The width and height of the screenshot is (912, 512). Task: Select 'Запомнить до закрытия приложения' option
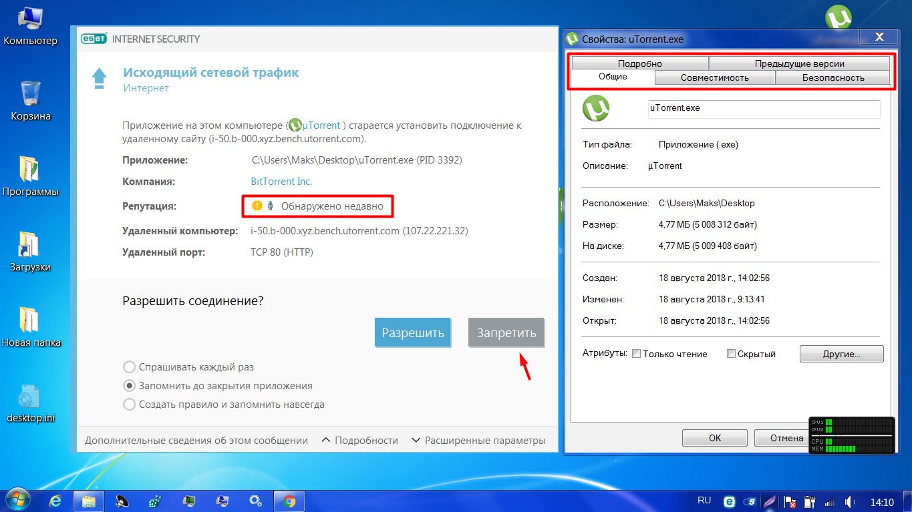click(129, 386)
